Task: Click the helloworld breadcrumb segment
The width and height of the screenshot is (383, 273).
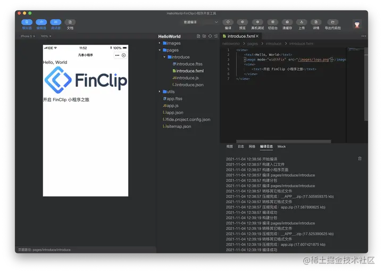Action: pyautogui.click(x=231, y=44)
